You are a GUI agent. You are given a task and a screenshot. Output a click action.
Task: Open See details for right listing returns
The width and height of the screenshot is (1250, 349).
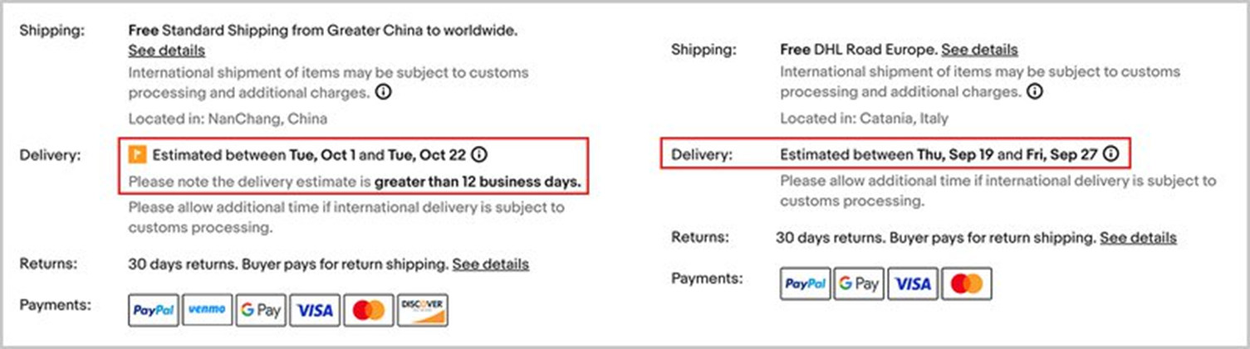1138,238
